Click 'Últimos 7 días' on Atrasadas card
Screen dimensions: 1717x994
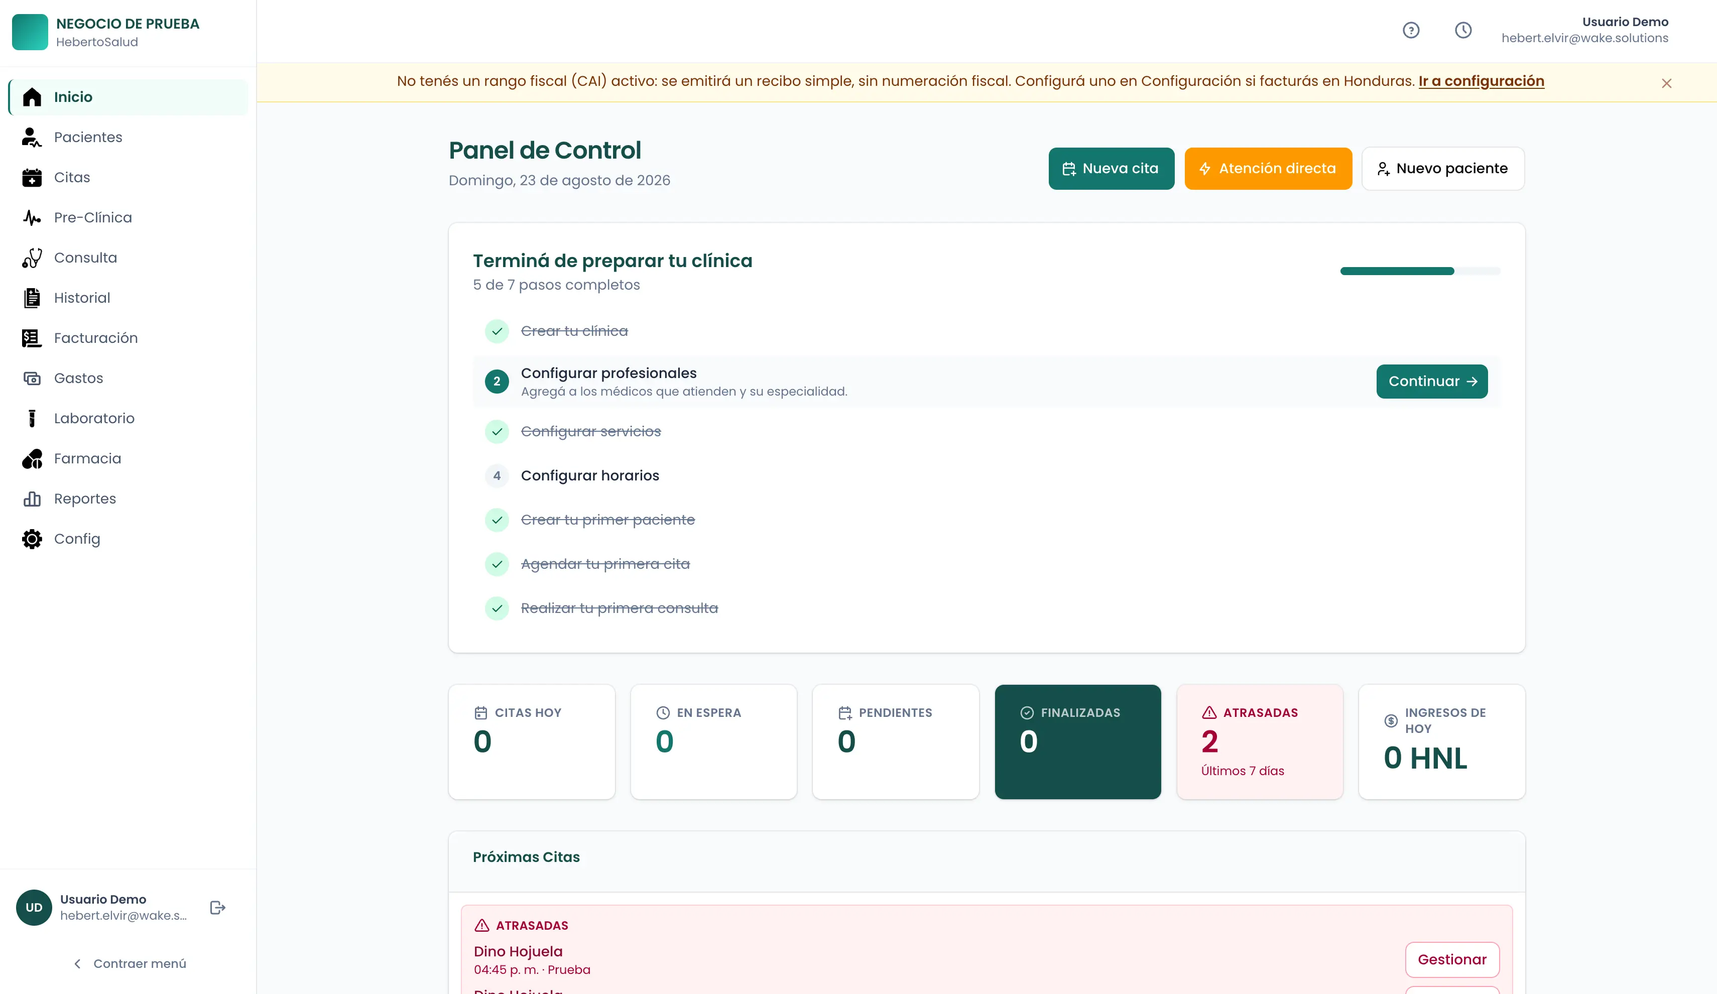(1242, 771)
